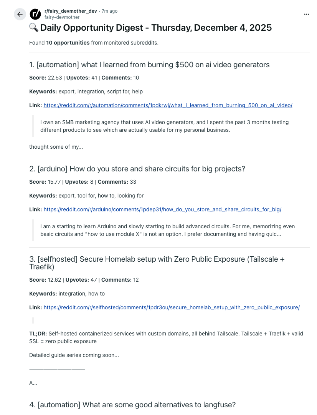Click the circuits for big projects heading

tap(137, 169)
